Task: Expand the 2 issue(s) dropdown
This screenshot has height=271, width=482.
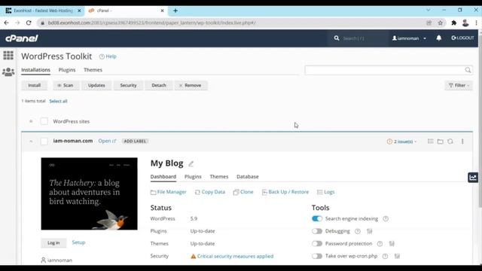Action: tap(401, 142)
